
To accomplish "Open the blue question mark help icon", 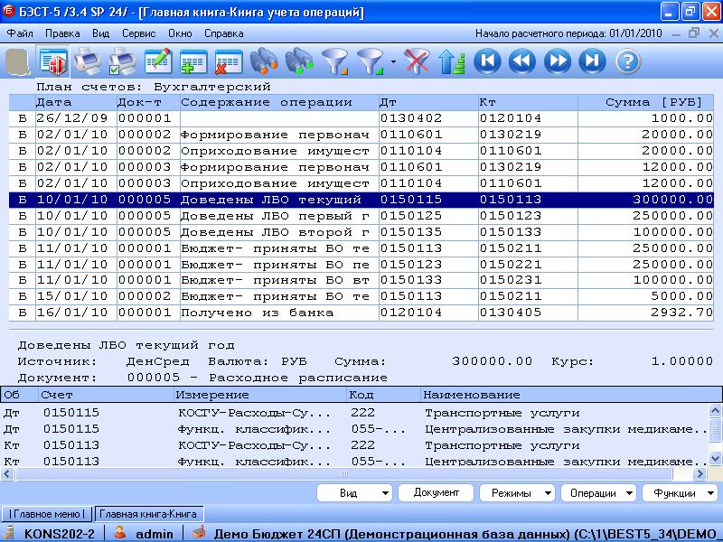I will pyautogui.click(x=627, y=61).
